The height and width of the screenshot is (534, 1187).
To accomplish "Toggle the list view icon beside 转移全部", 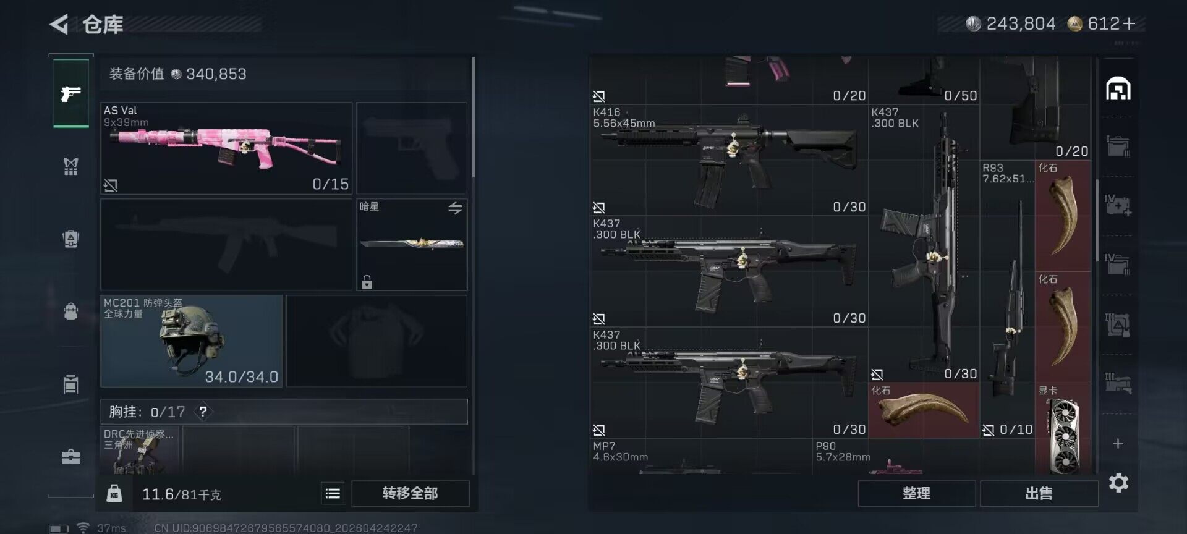I will (x=333, y=493).
